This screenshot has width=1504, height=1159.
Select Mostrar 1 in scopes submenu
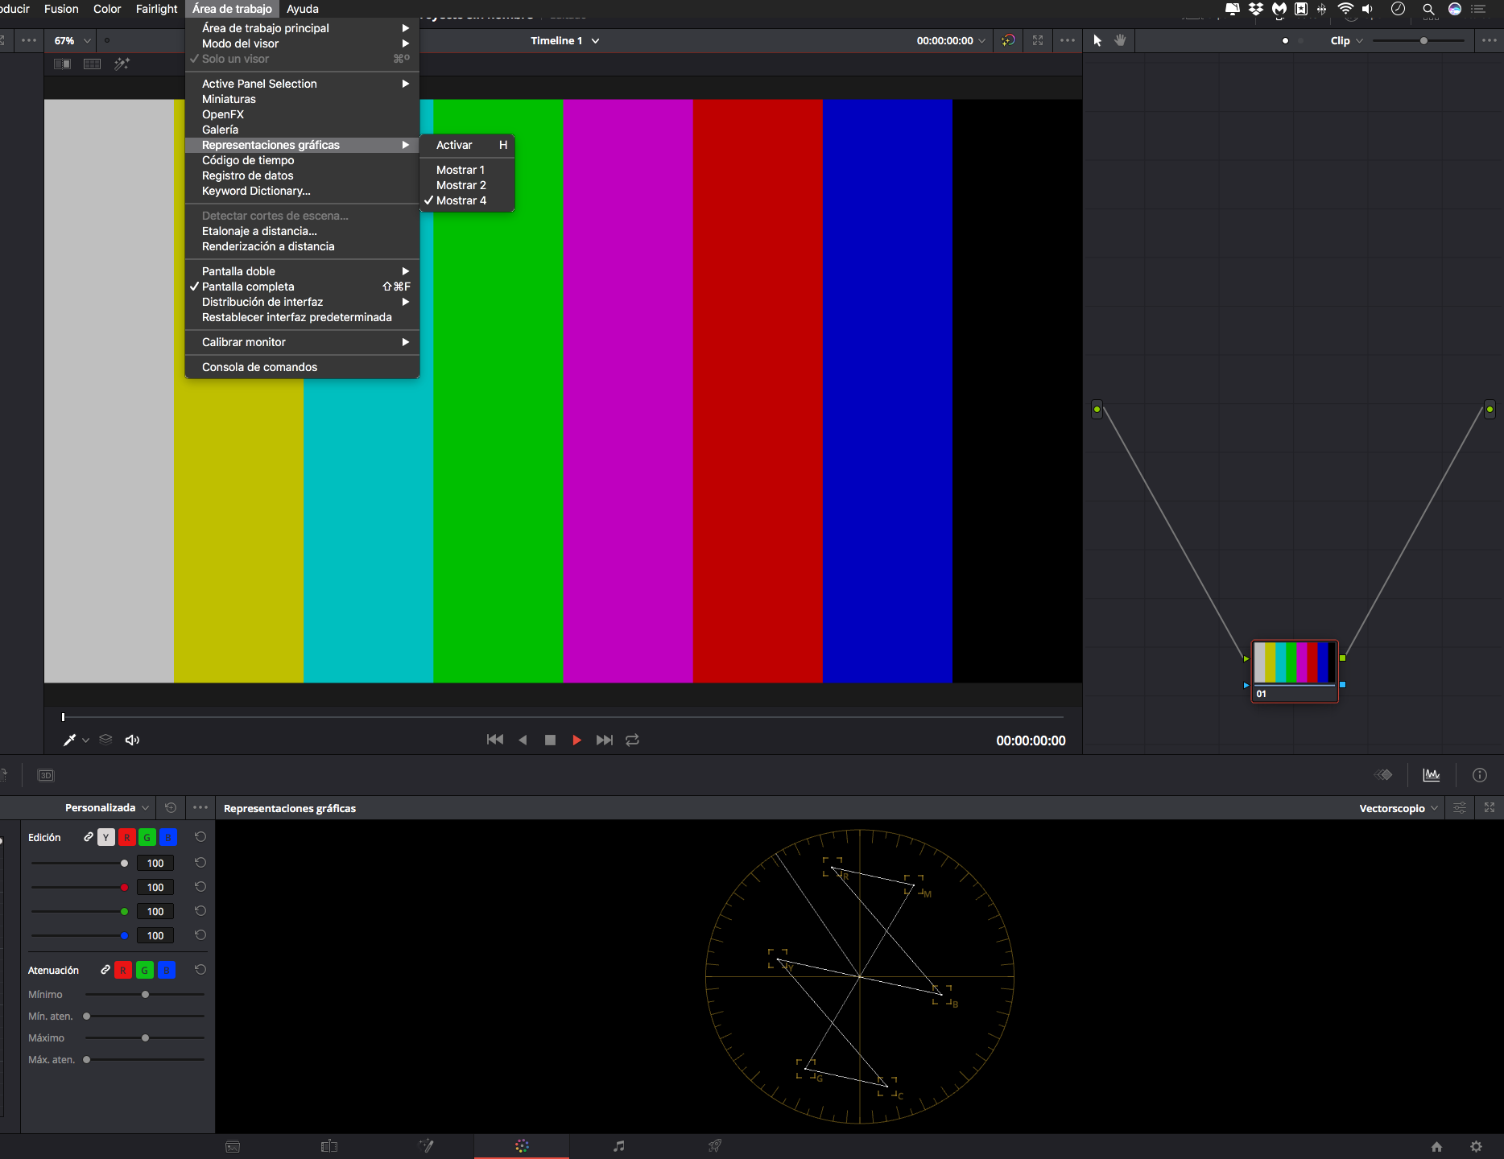coord(467,170)
